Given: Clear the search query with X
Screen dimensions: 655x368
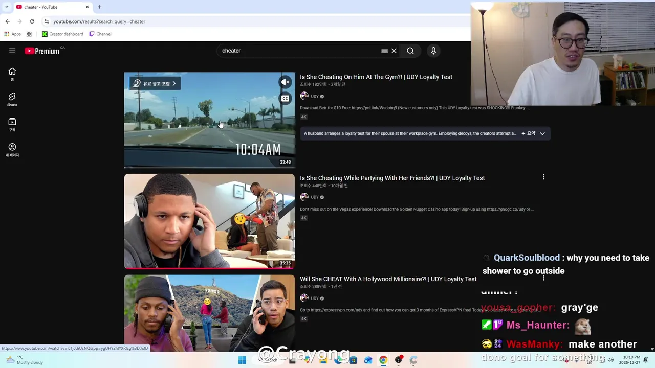Looking at the screenshot, I should click(x=394, y=51).
